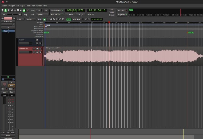Click the scratch track gain slider in editor
The height and width of the screenshot is (139, 203).
pyautogui.click(x=25, y=52)
